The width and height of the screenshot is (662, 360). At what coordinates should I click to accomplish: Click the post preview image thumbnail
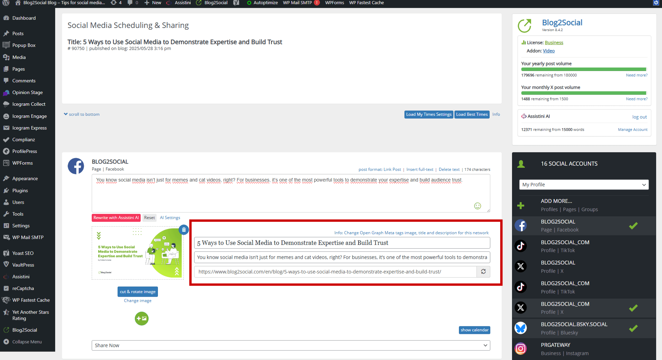(138, 253)
